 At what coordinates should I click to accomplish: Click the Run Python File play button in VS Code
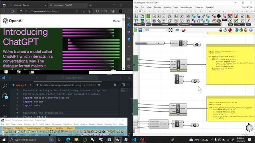click(115, 85)
